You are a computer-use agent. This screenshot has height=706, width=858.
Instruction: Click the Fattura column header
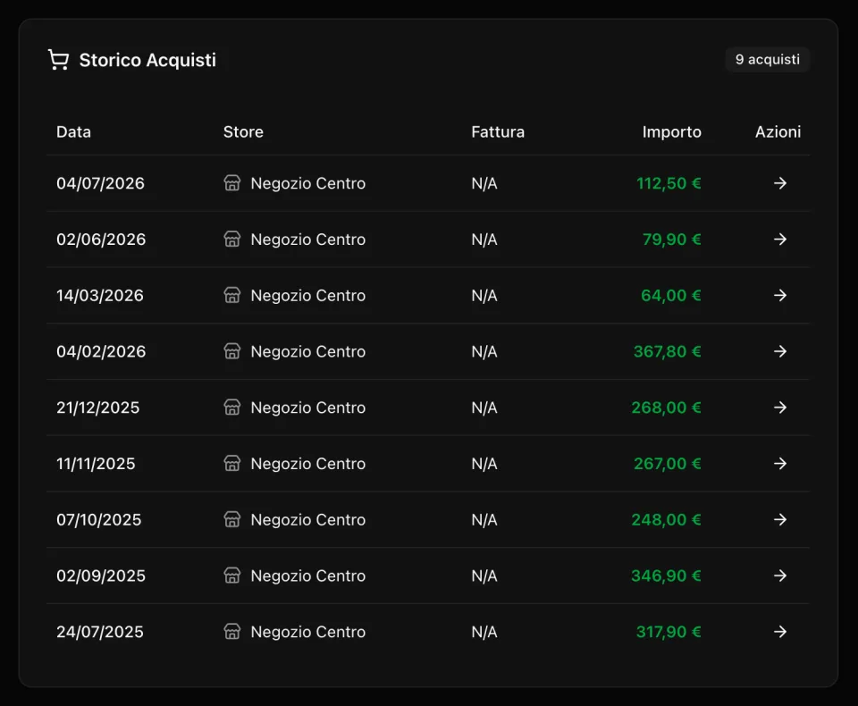coord(498,132)
